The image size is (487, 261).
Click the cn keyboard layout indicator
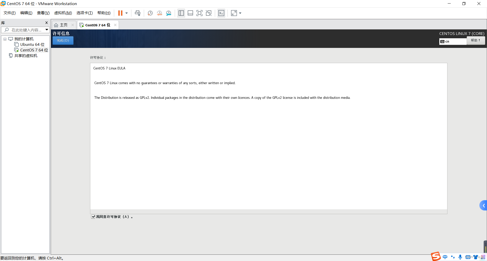pos(453,42)
